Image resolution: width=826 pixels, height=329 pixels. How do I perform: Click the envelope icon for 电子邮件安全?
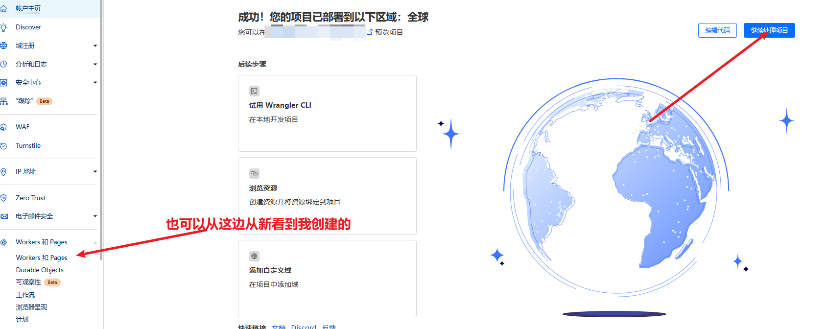click(4, 216)
